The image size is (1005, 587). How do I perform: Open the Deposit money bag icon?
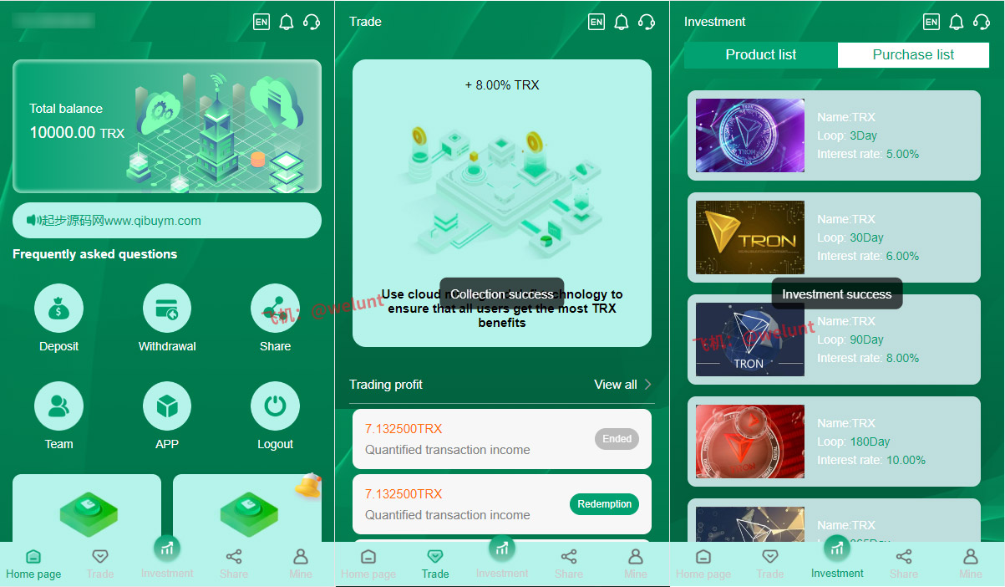click(x=58, y=308)
